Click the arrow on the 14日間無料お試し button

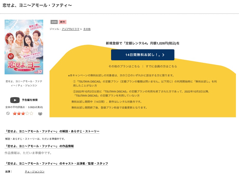pyautogui.click(x=163, y=55)
